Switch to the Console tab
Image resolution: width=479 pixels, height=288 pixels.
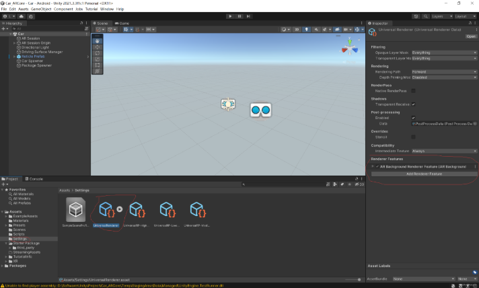35,179
